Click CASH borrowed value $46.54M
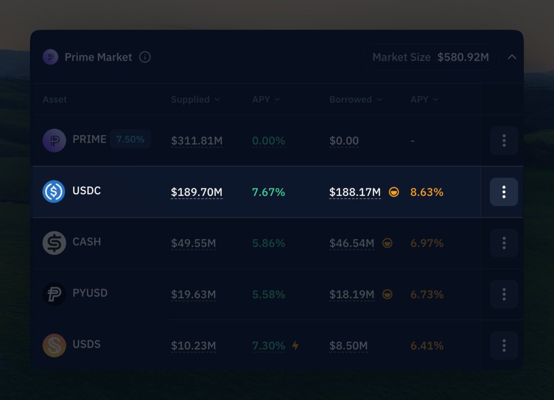Screen dimensions: 554x400 tap(352, 243)
